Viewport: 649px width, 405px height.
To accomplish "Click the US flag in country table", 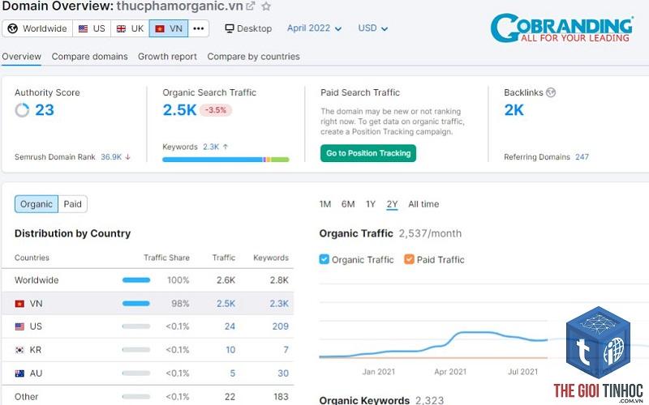I will [x=19, y=327].
